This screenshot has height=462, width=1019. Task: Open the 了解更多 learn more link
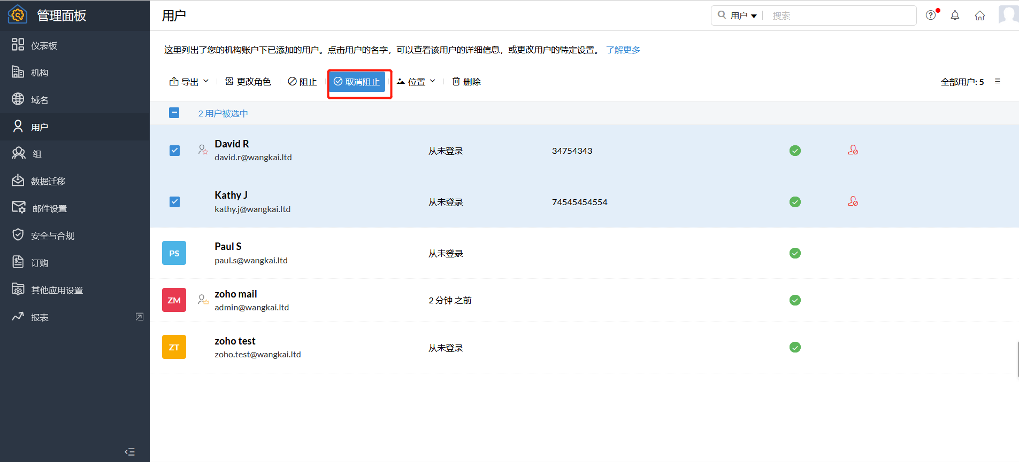coord(623,50)
